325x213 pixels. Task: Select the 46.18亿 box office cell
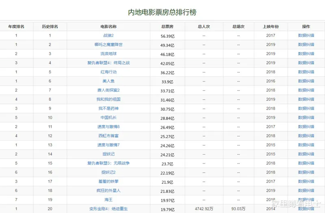point(167,54)
